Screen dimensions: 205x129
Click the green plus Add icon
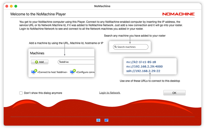[37, 62]
